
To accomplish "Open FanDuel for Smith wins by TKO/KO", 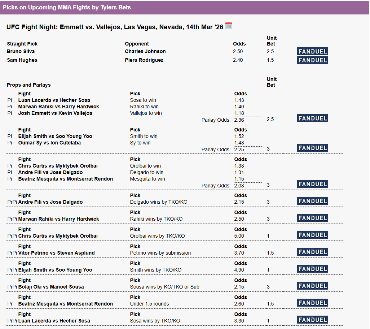I will point(312,269).
